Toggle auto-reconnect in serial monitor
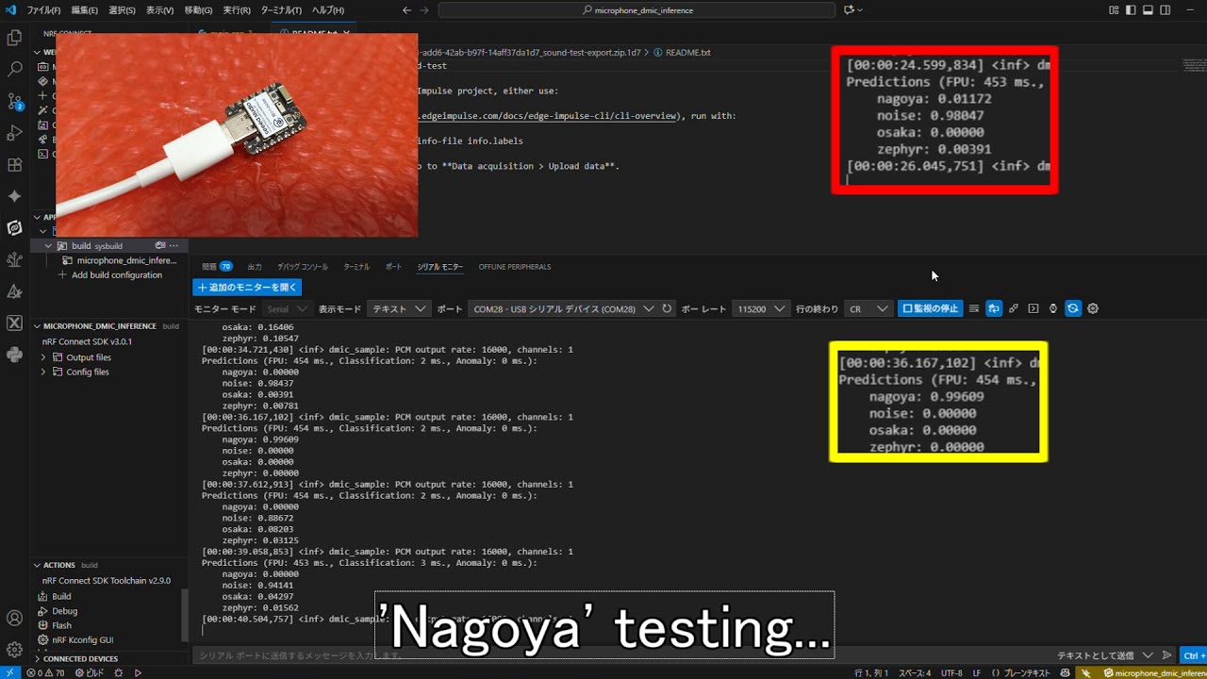 1073,308
